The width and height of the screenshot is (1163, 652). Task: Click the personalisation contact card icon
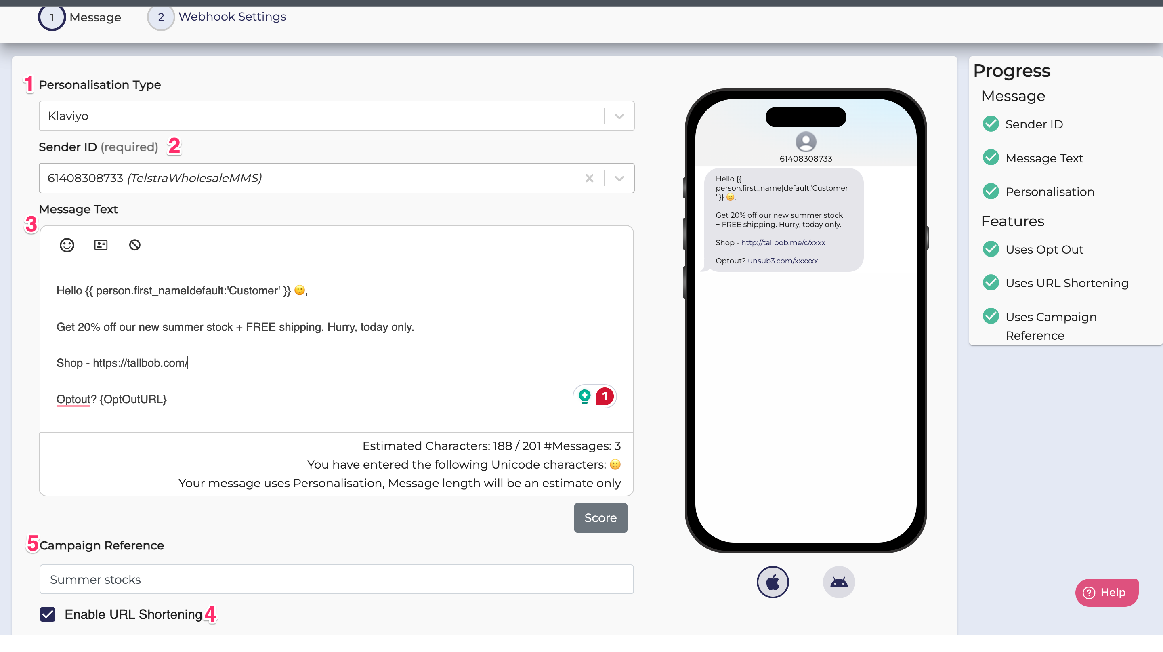[x=101, y=245]
